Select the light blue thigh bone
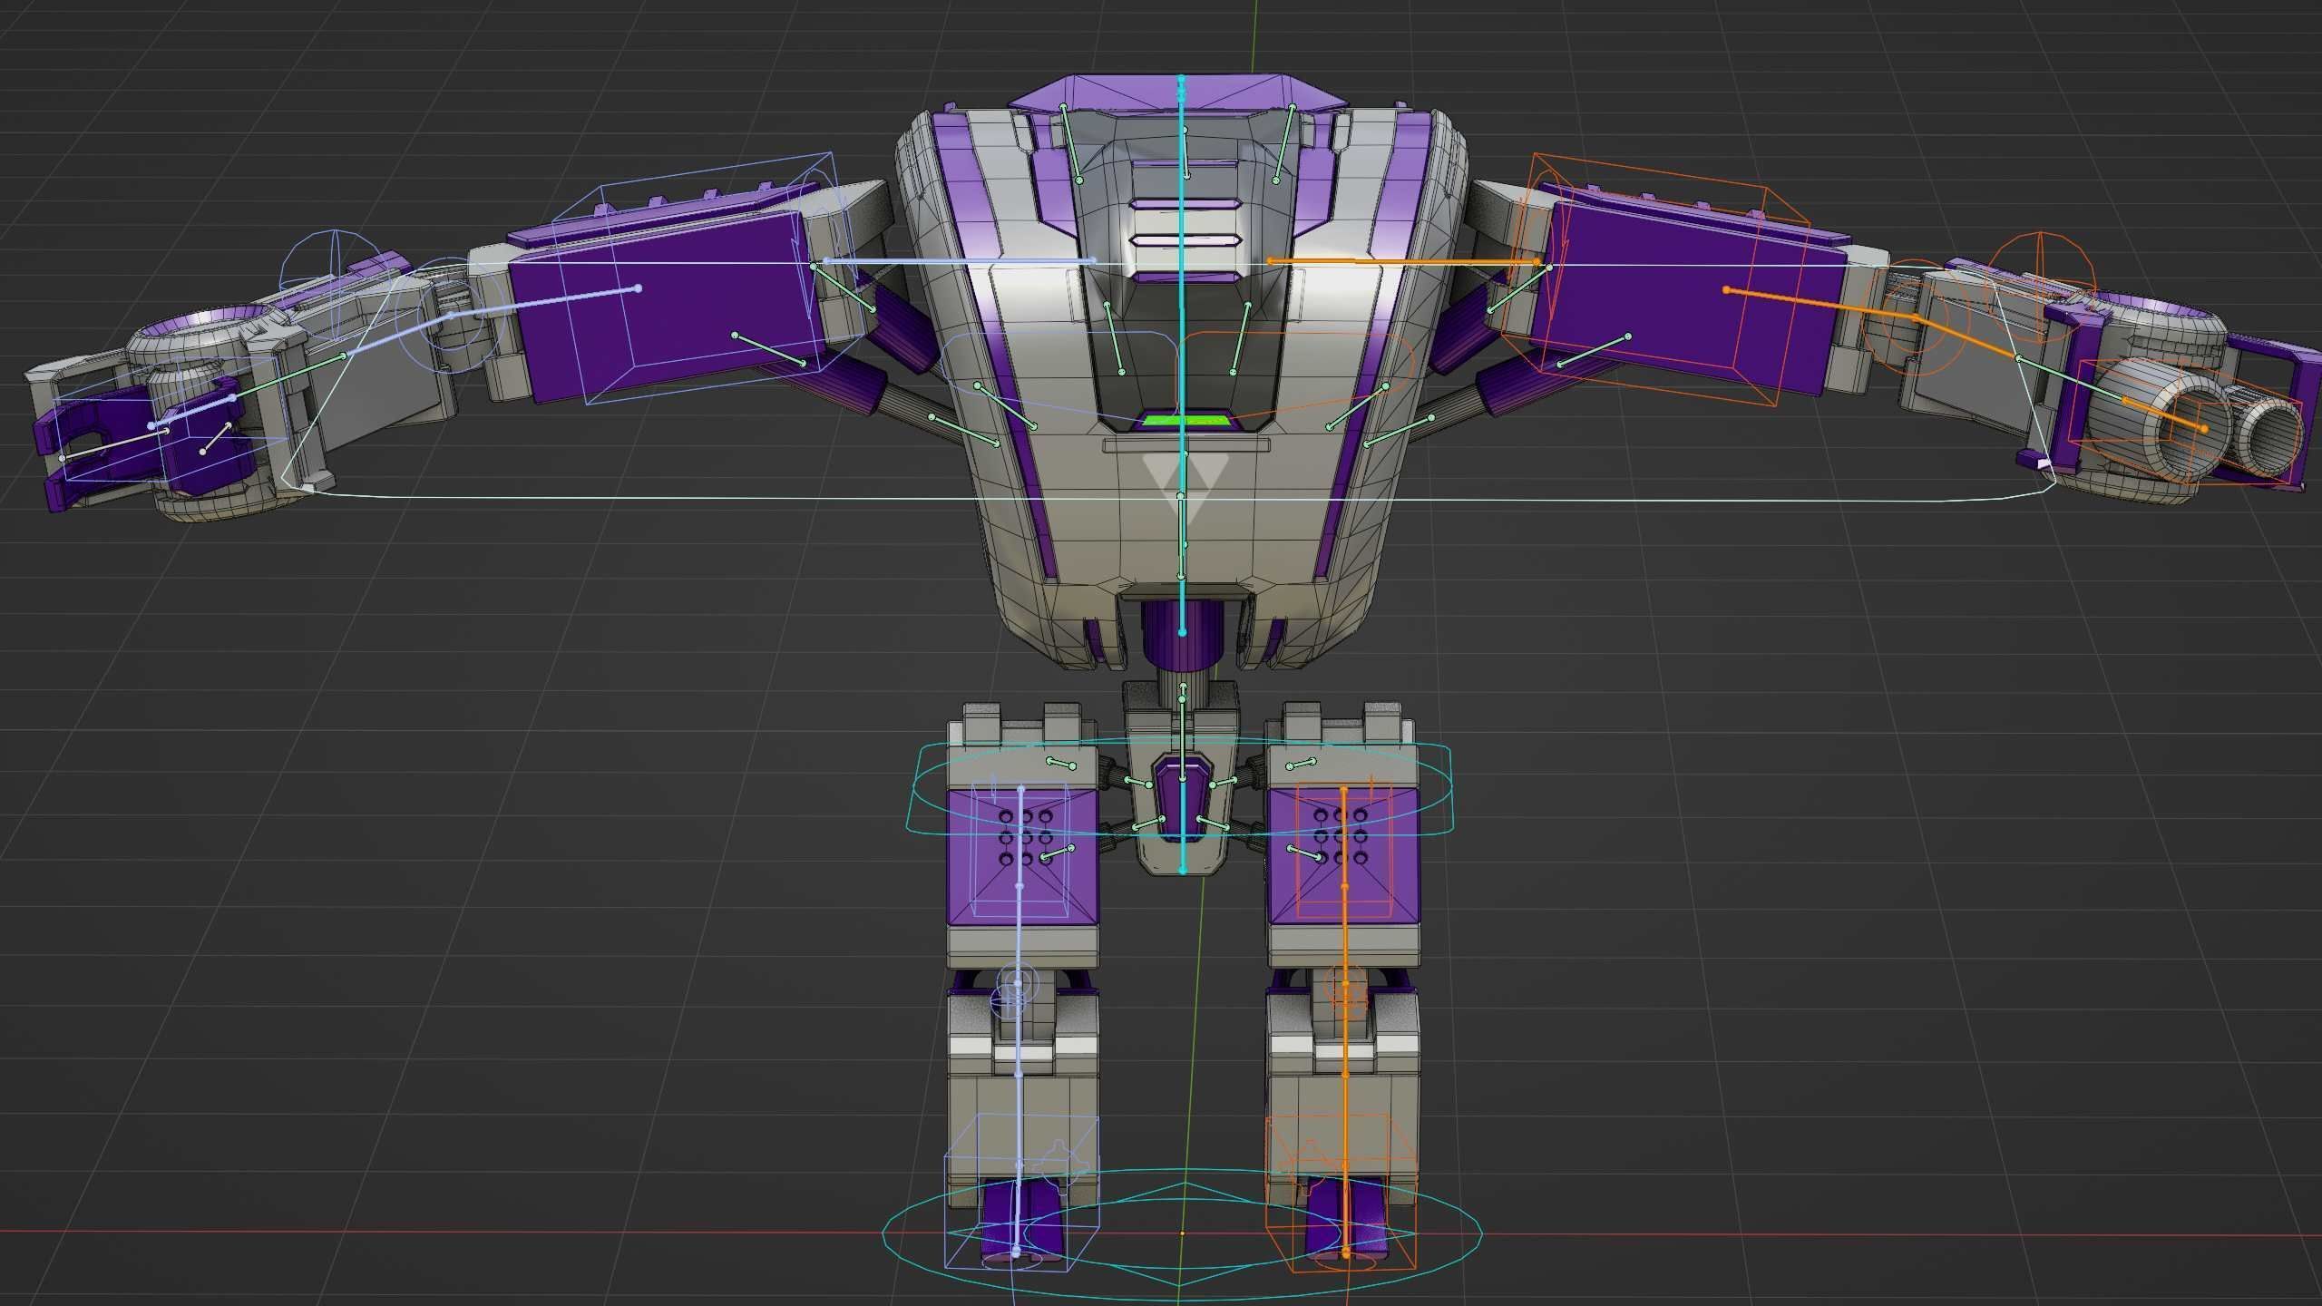 tap(1020, 884)
